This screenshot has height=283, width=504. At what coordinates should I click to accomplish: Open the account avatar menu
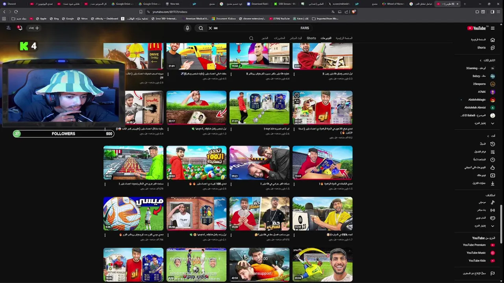pos(8,28)
